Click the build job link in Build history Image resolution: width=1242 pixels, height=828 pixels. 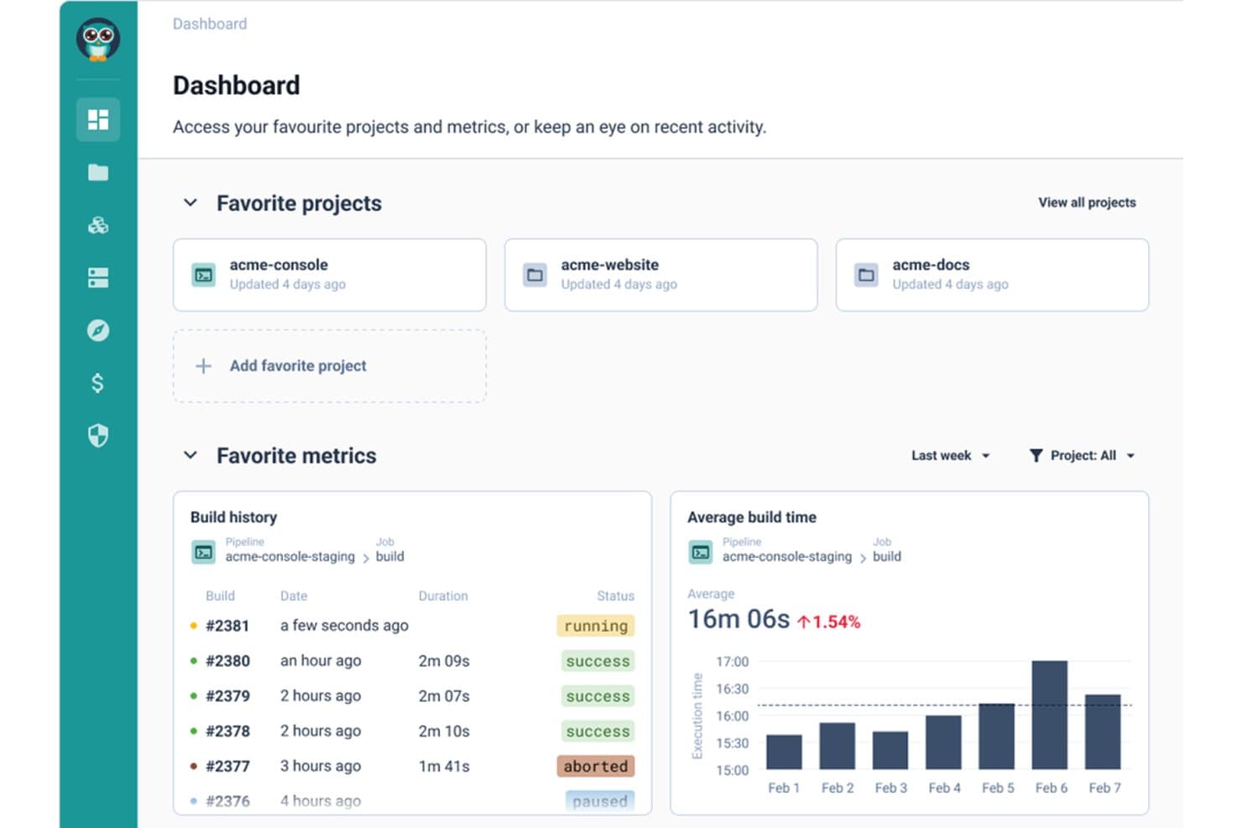pos(389,556)
